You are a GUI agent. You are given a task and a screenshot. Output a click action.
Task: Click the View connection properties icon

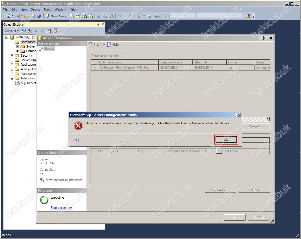pyautogui.click(x=42, y=180)
